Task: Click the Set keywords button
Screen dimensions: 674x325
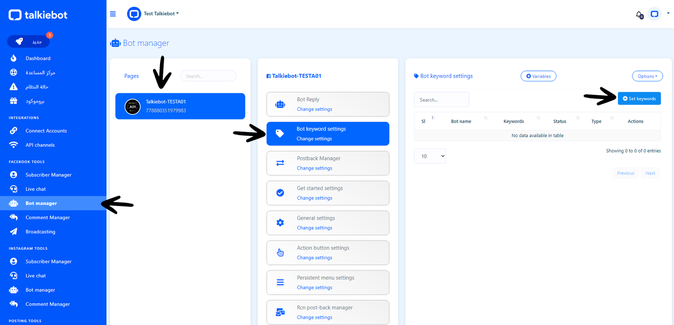Action: [x=639, y=99]
